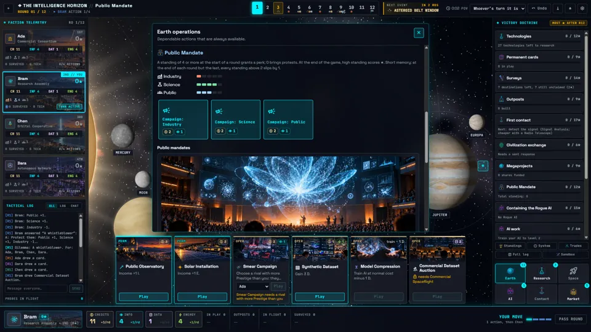Click the Undo button

click(539, 8)
